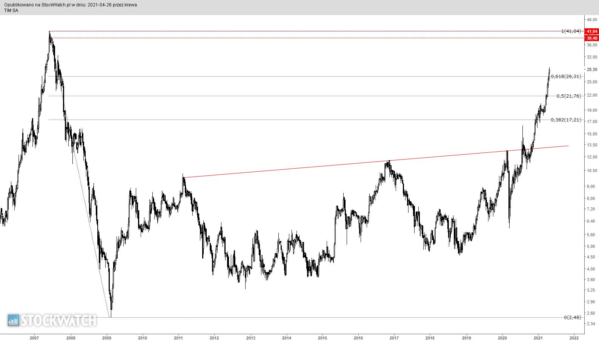Click the 10,50 price axis value
The width and height of the screenshot is (599, 341).
point(592,170)
